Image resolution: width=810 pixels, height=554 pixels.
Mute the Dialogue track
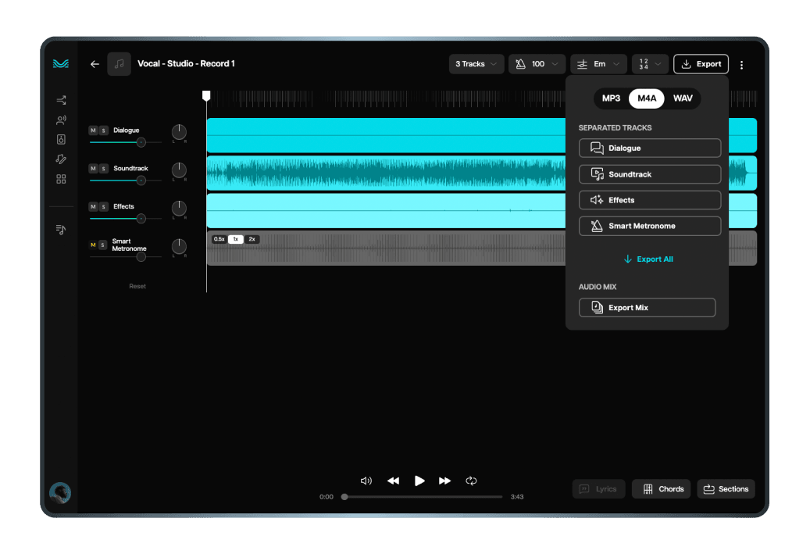coord(93,130)
